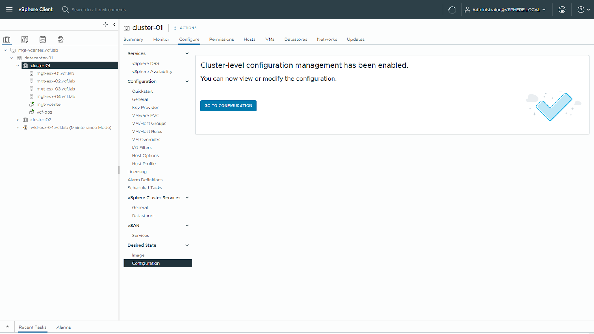This screenshot has width=594, height=334.
Task: Open the cluster Actions menu
Action: coord(185,28)
